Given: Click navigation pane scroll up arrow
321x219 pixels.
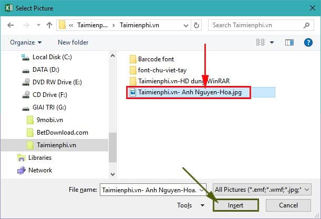Looking at the screenshot, I should [x=112, y=56].
